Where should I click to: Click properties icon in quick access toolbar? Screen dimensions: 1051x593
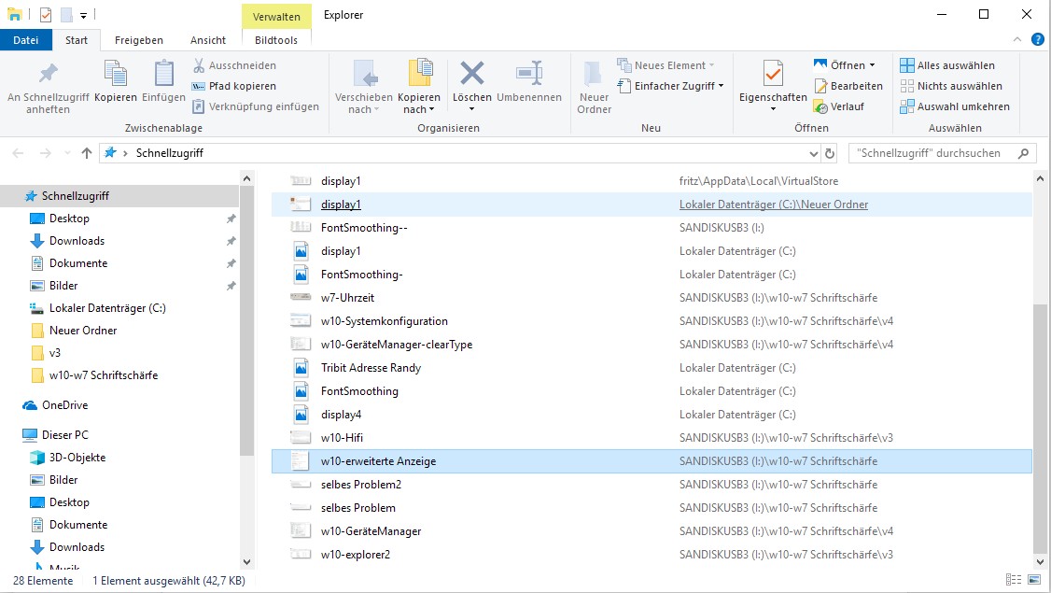[46, 15]
